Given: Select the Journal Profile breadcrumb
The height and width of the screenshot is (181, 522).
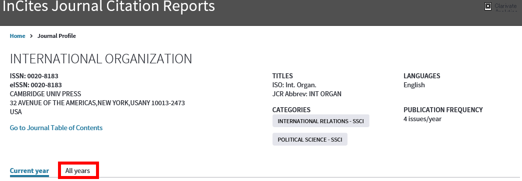Looking at the screenshot, I should click(x=56, y=36).
